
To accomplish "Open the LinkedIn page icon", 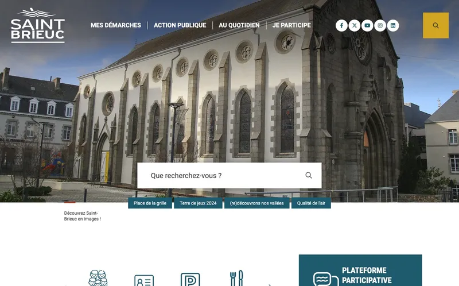I will coord(393,25).
